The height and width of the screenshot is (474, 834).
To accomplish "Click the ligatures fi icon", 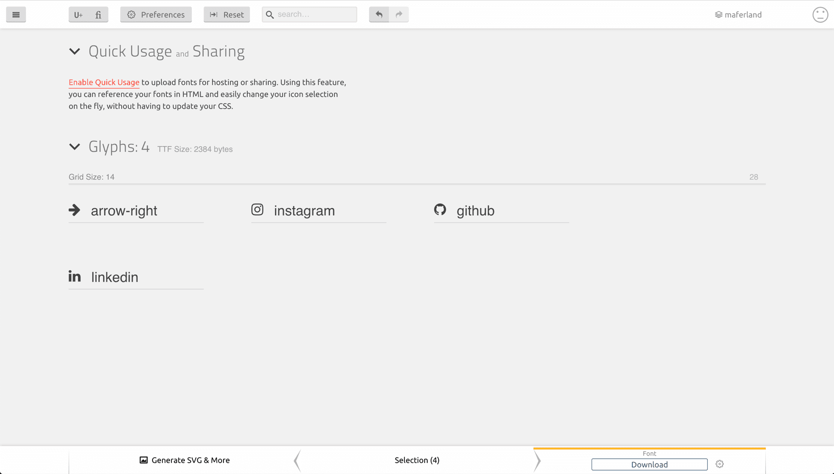I will click(x=98, y=14).
